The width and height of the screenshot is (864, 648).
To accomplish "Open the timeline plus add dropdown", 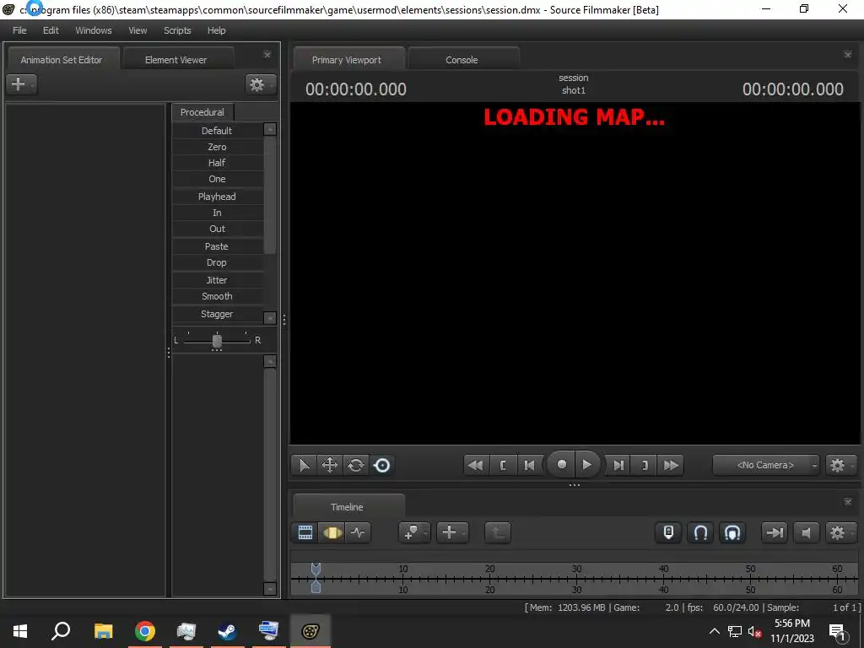I will pyautogui.click(x=452, y=532).
